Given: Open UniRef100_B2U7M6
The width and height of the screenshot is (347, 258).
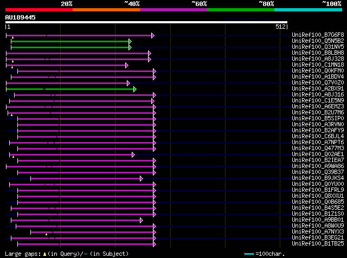Looking at the screenshot, I should point(318,112).
